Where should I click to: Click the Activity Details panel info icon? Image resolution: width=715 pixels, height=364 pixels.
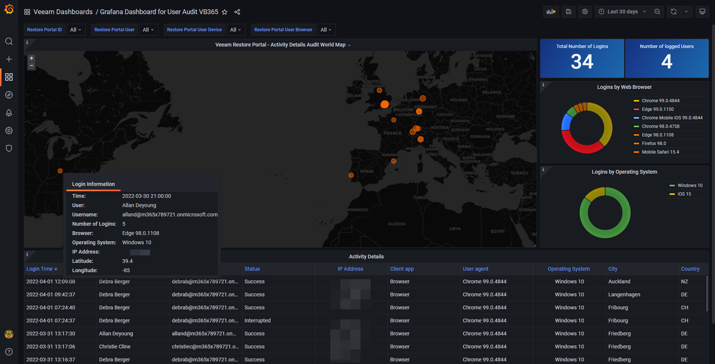pyautogui.click(x=27, y=254)
